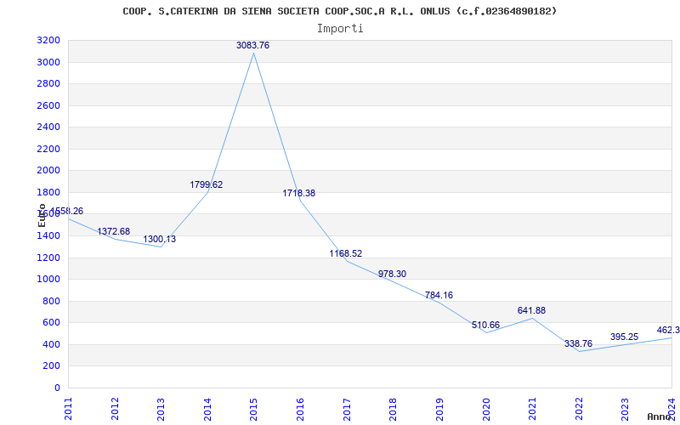This screenshot has width=680, height=425.
Task: Select the Importi subtitle
Action: 340,29
